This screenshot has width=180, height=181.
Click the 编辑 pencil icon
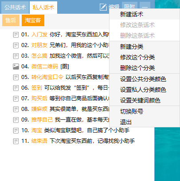103,7
